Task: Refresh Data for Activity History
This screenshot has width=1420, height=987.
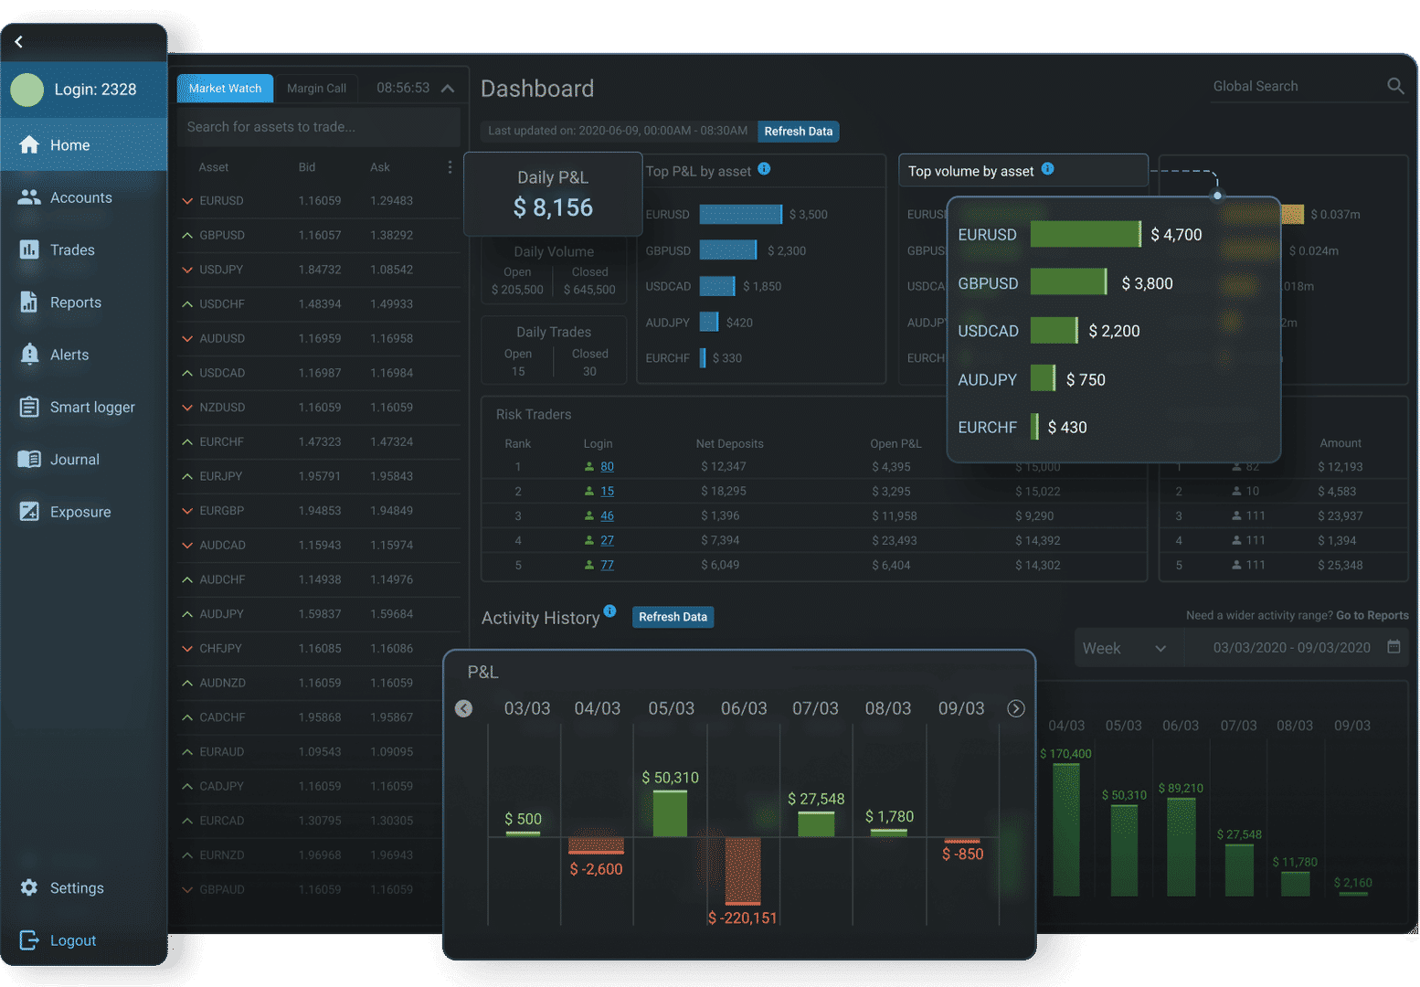Action: [673, 617]
